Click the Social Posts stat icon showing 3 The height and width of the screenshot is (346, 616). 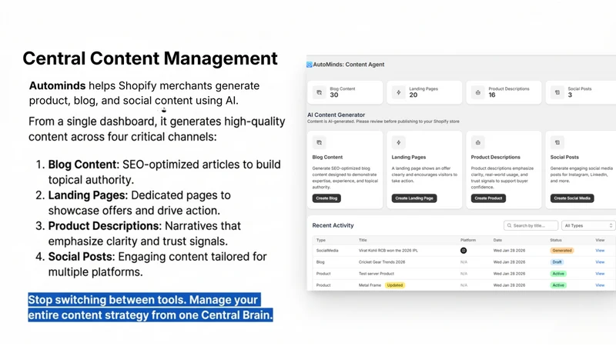coord(557,92)
